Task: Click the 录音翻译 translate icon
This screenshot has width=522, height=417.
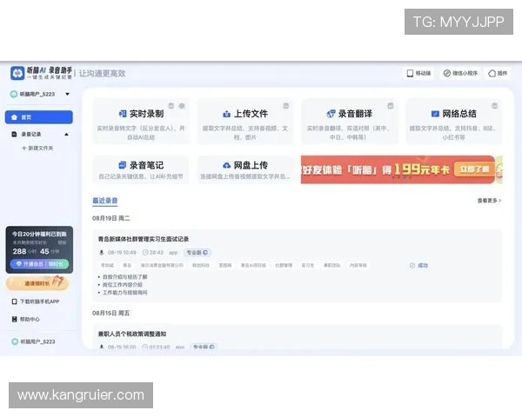Action: tap(331, 114)
